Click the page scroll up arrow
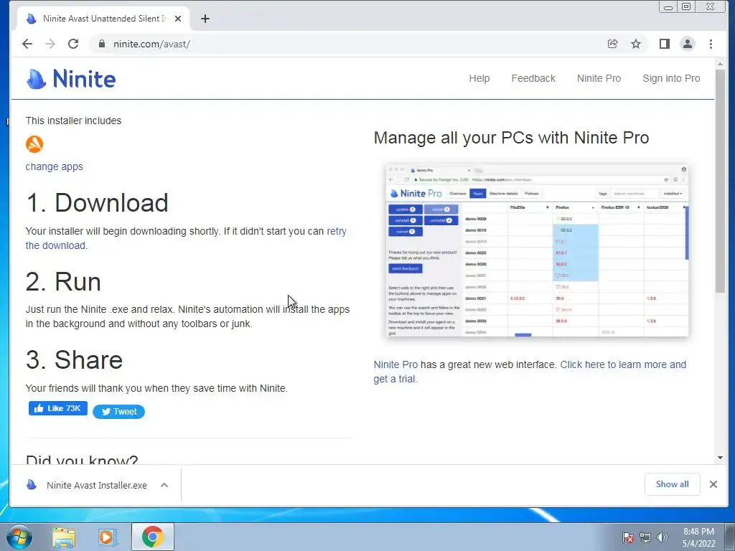 coord(720,63)
